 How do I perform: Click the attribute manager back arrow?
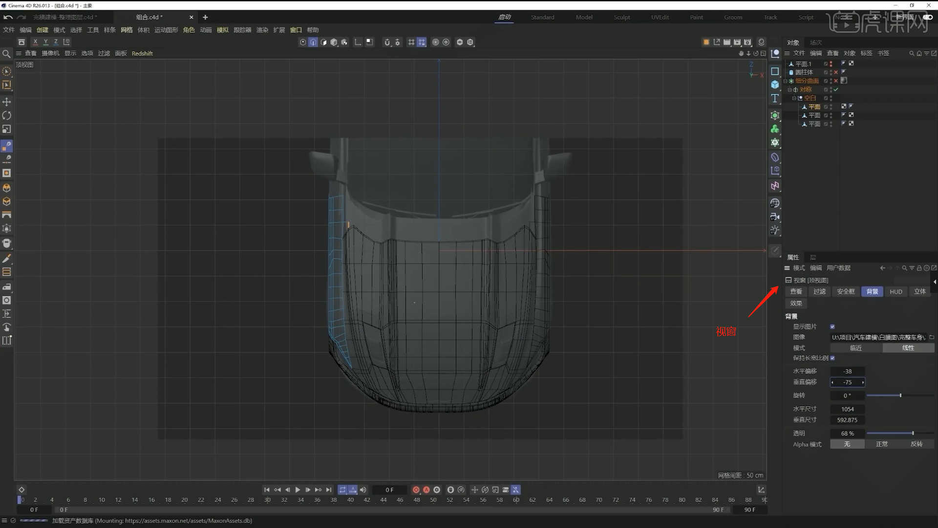coord(883,268)
